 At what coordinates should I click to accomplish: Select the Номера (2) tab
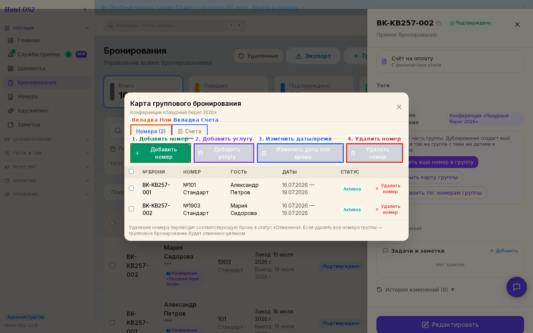151,131
